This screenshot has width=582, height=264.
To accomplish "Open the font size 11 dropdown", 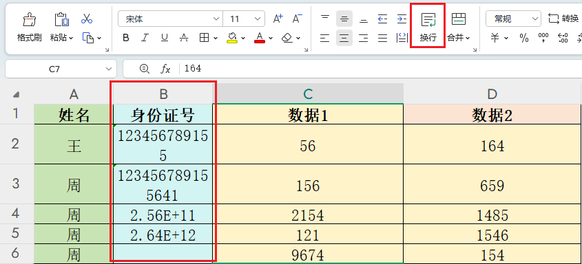I will point(257,19).
